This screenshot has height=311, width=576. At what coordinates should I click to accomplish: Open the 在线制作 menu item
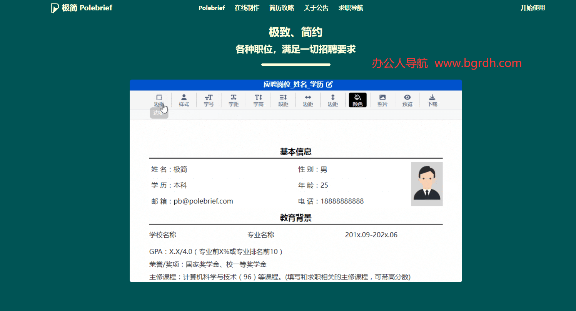[x=247, y=8]
